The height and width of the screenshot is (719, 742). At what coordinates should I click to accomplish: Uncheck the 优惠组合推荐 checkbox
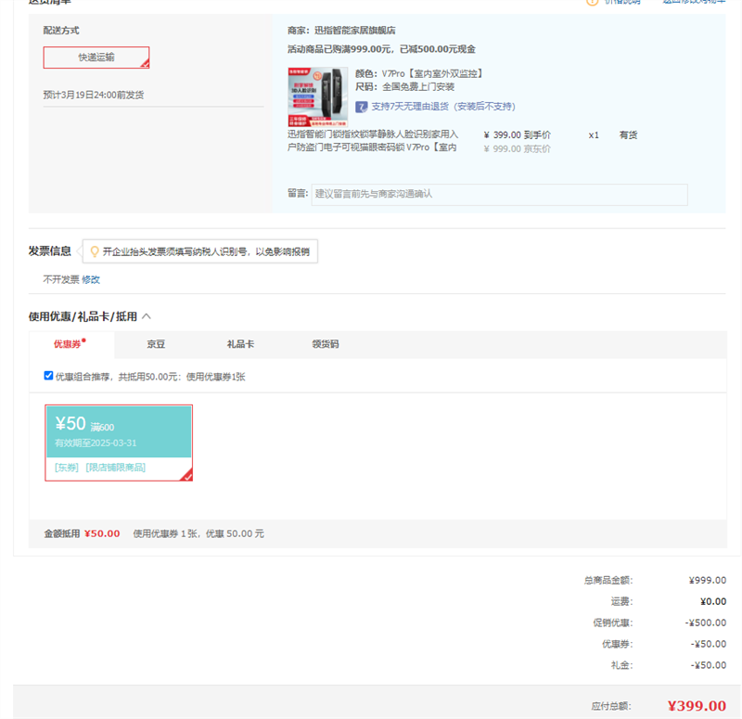[x=48, y=376]
